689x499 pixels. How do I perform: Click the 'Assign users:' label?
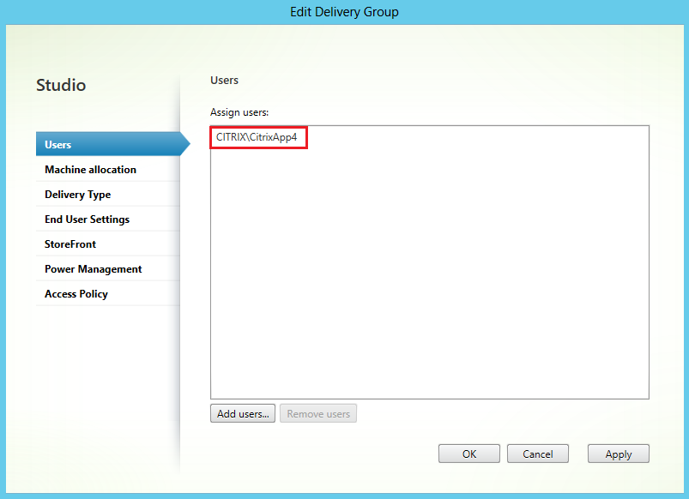[239, 112]
